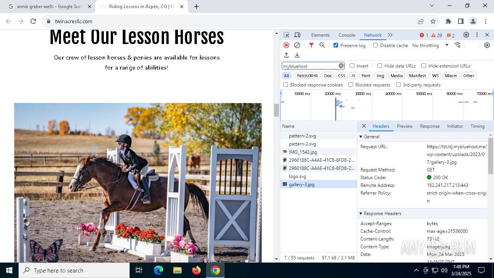Viewport: 494px width, 278px height.
Task: Activate the inspect element picker icon
Action: tap(286, 35)
